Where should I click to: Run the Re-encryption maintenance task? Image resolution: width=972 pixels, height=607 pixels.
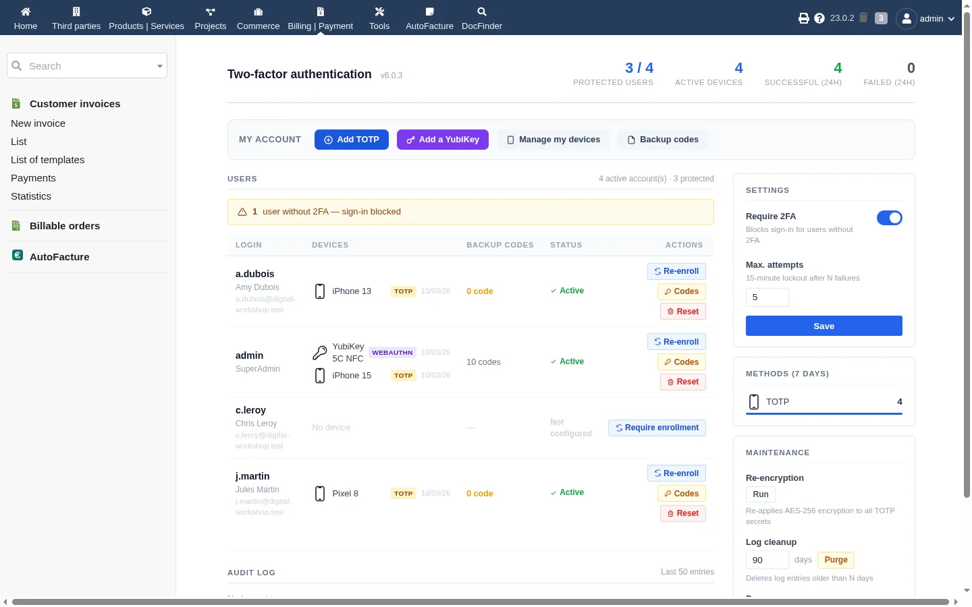pos(761,494)
